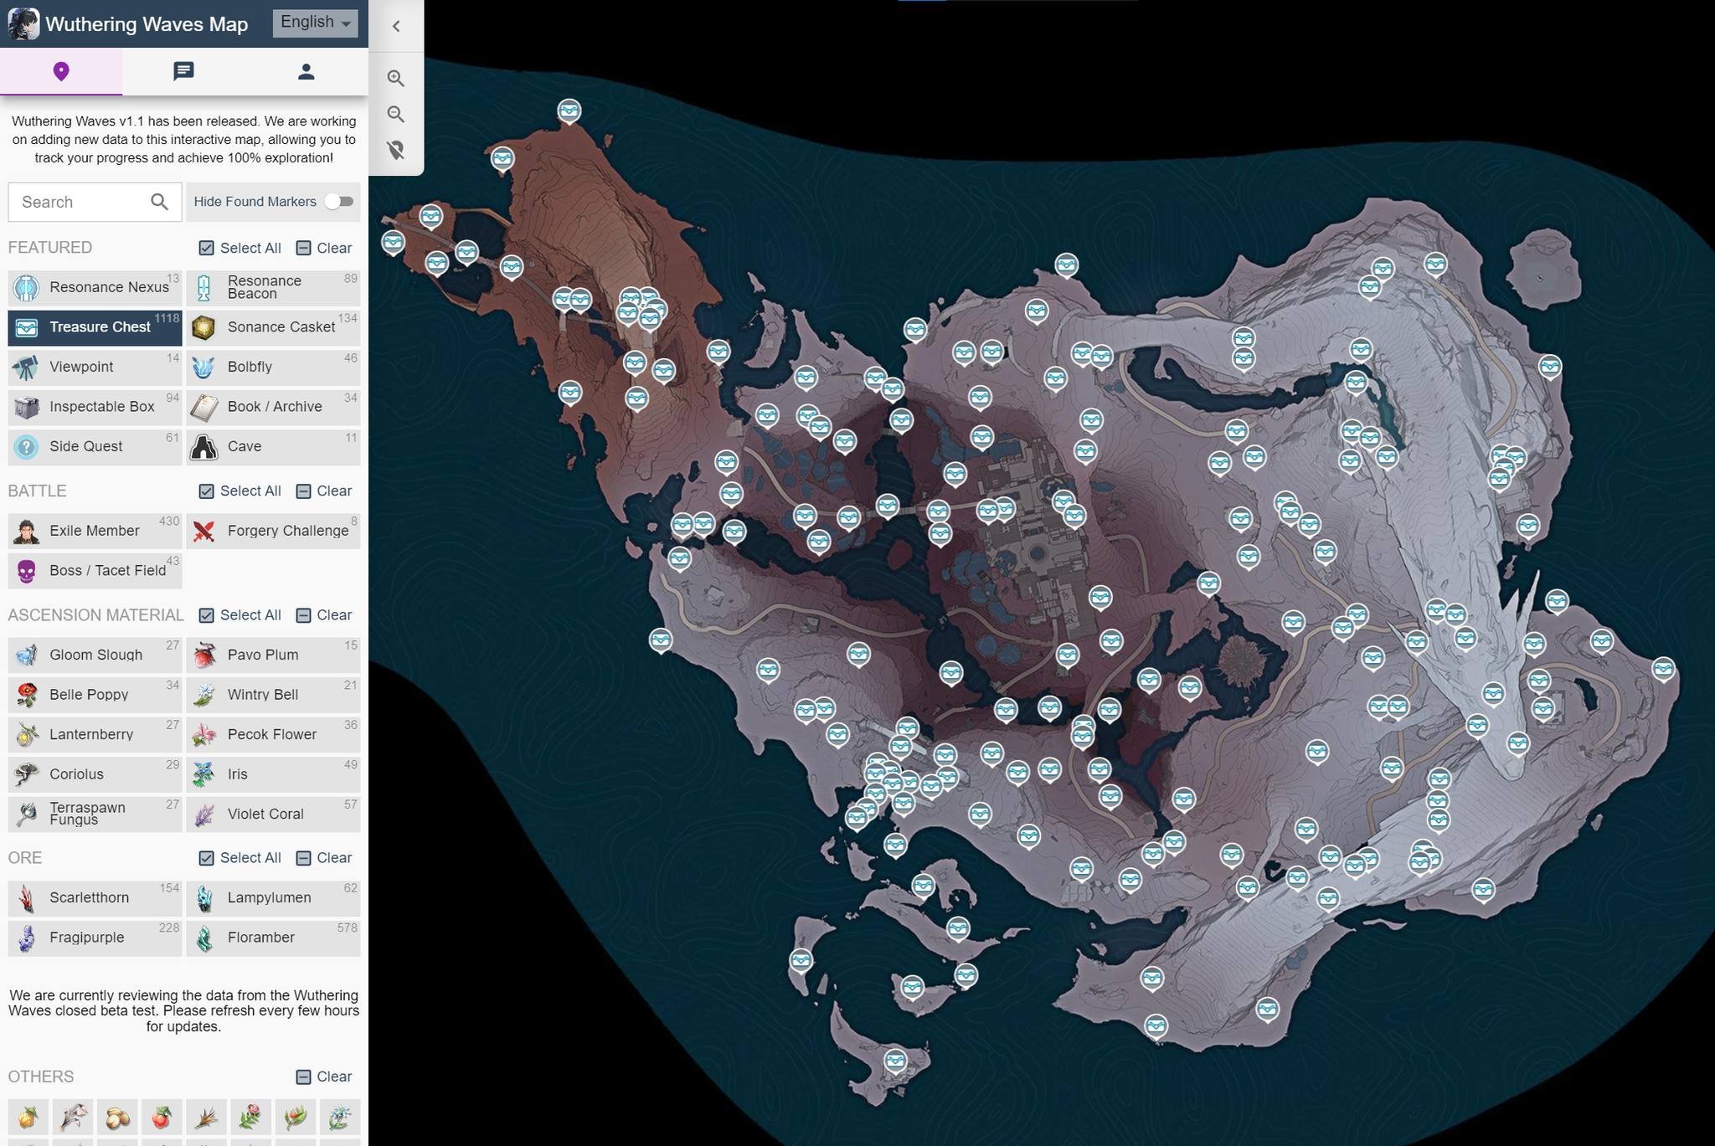Viewport: 1715px width, 1146px height.
Task: Clear the Ore section filters
Action: coord(324,858)
